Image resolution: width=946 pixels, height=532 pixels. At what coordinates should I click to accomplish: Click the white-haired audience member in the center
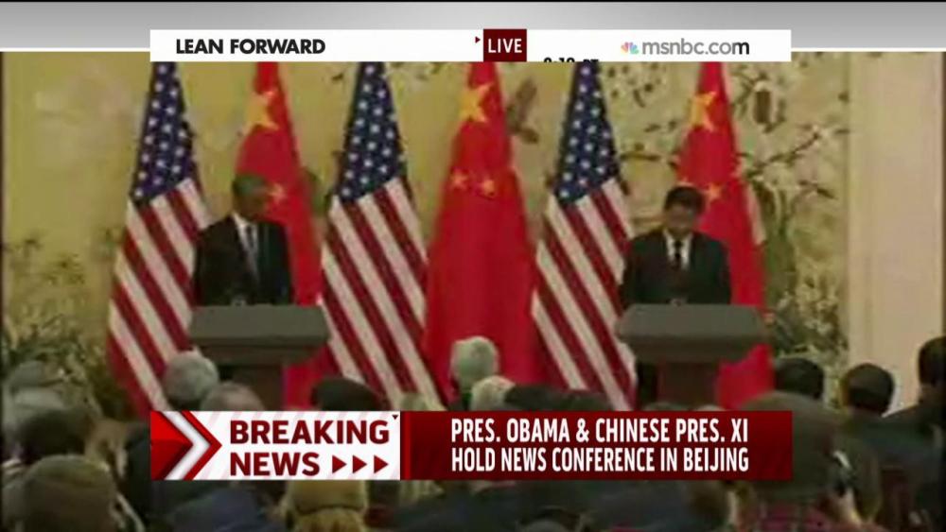[x=474, y=365]
